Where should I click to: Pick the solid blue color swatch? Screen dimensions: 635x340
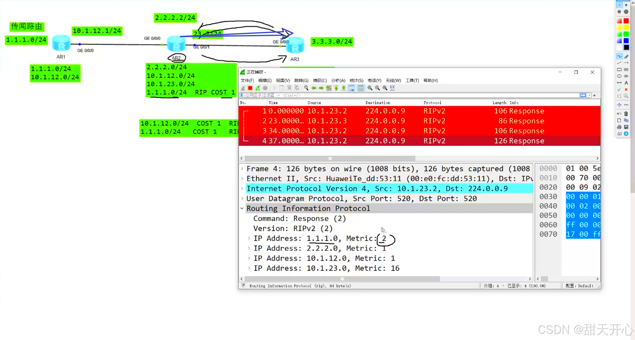click(626, 41)
